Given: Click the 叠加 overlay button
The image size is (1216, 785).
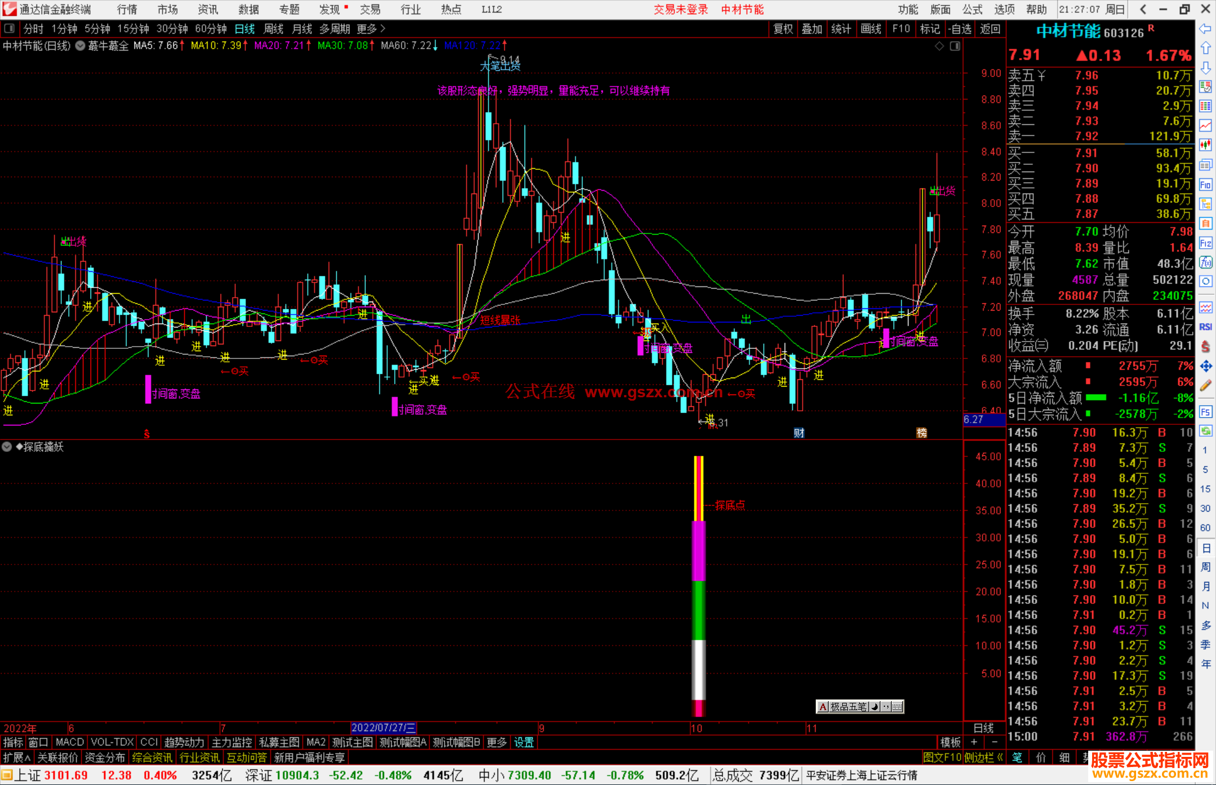Looking at the screenshot, I should pos(812,29).
